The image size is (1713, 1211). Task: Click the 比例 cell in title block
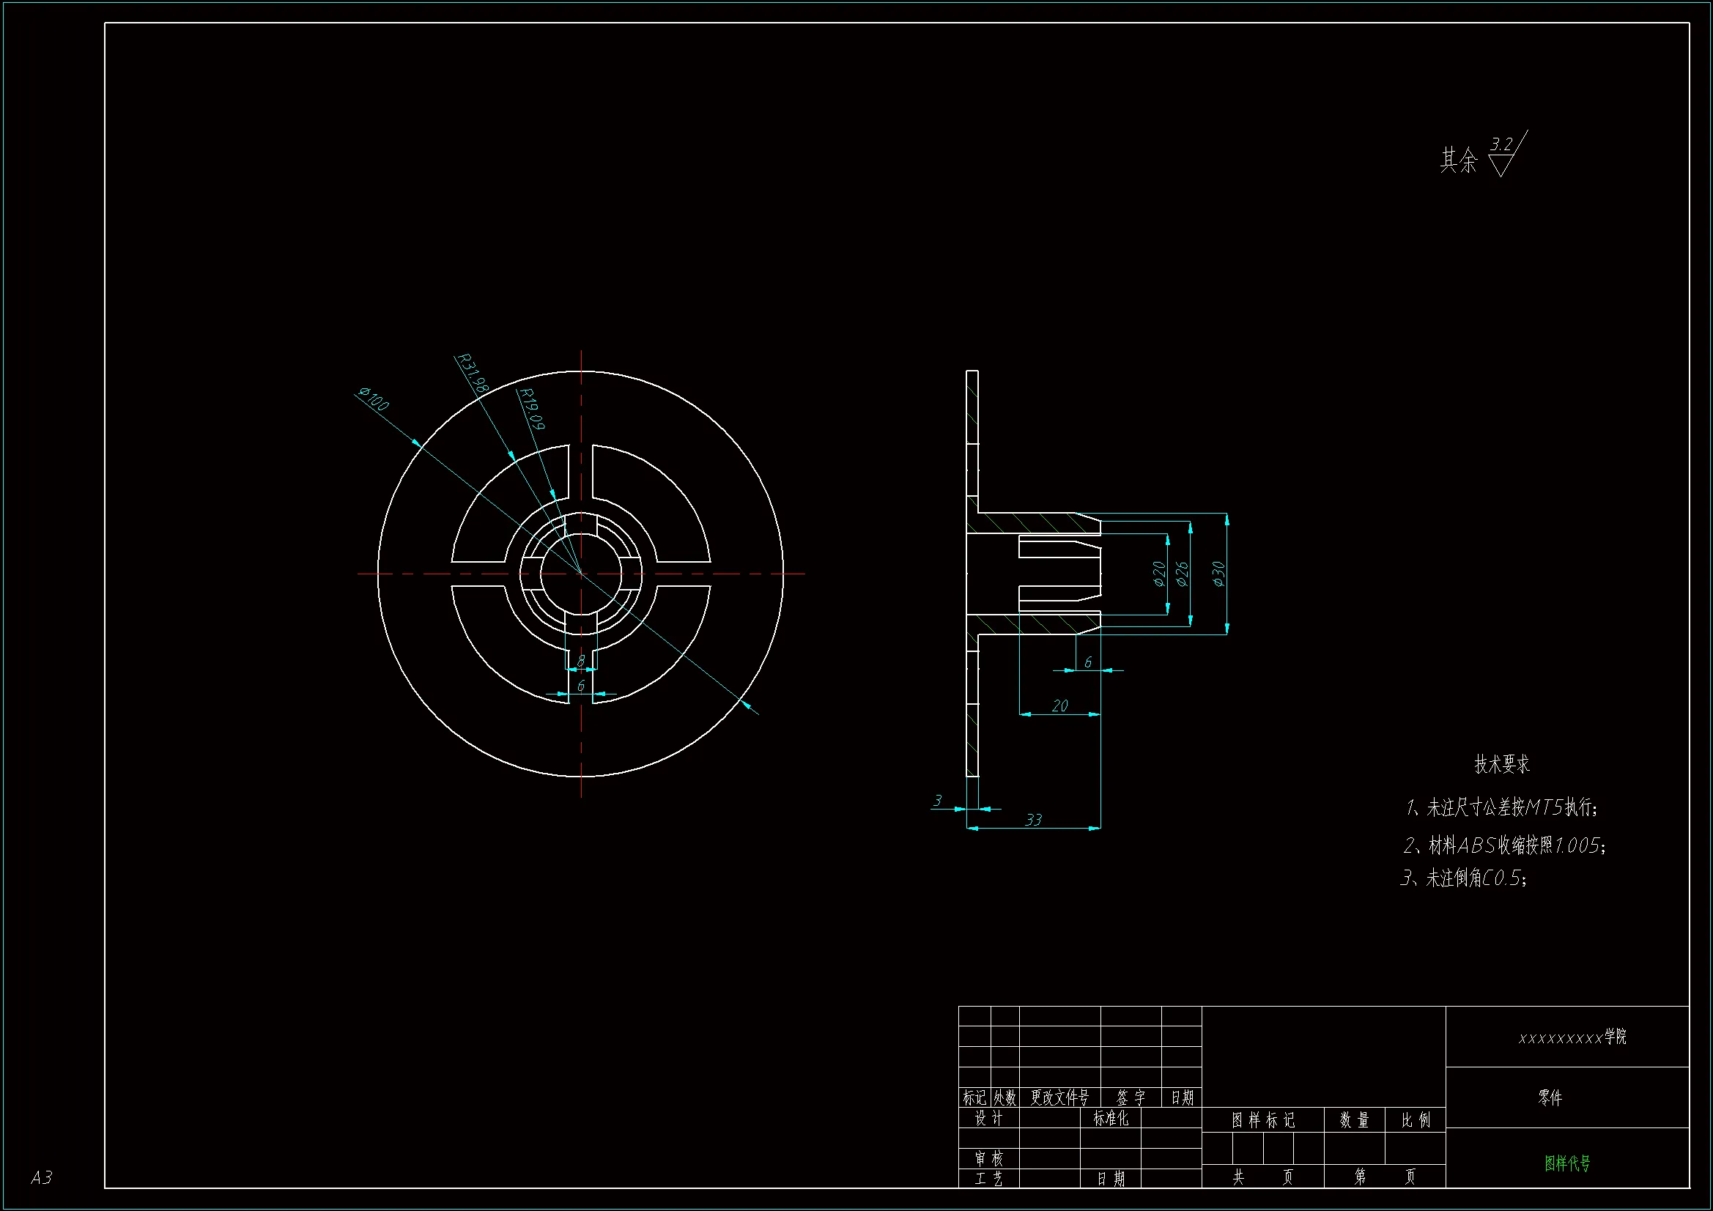[1416, 1120]
